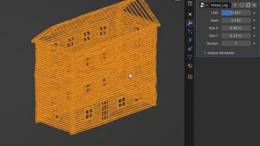The height and width of the screenshot is (146, 260).
Task: Open the Material properties tab
Action: coord(190,66)
